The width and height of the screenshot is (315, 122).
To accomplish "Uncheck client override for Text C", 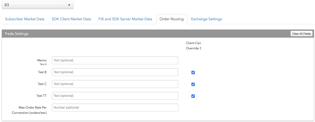I will tap(193, 84).
